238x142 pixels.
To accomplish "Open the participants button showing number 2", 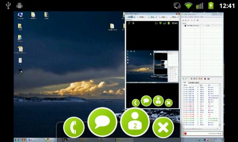I will tap(135, 122).
